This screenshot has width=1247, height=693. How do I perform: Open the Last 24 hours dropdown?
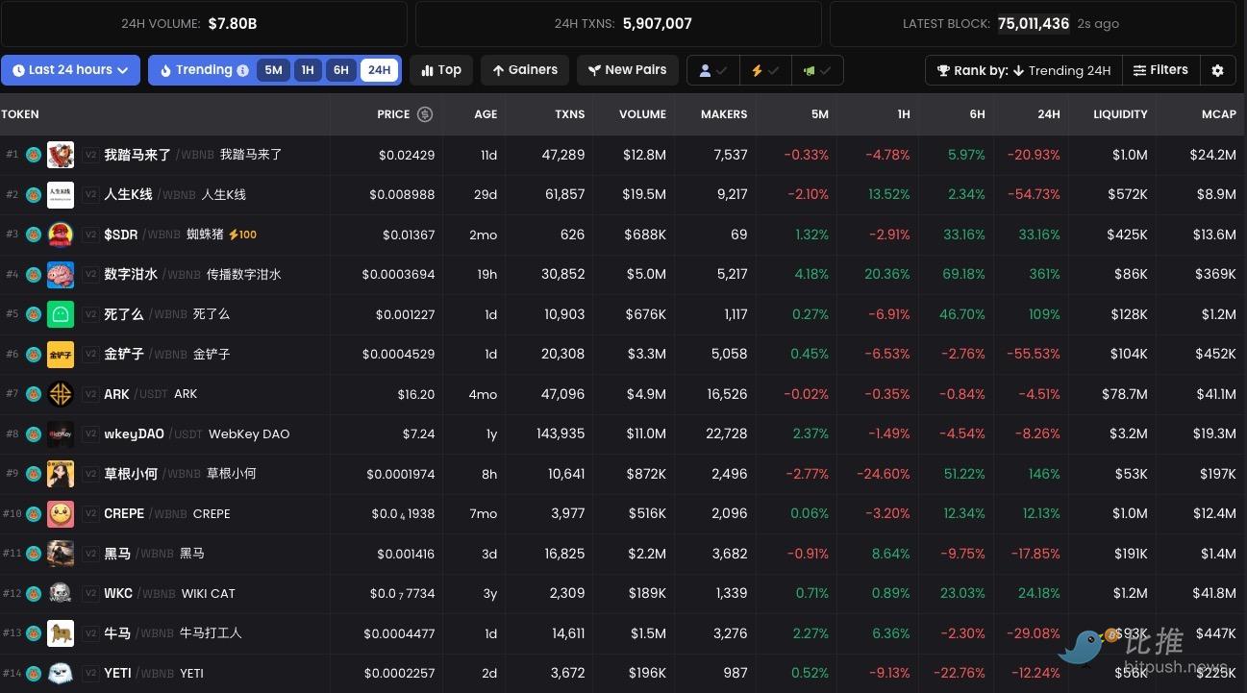click(70, 70)
